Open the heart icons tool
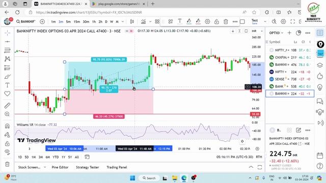Image resolution: width=326 pixels, height=183 pixels. tap(7, 94)
